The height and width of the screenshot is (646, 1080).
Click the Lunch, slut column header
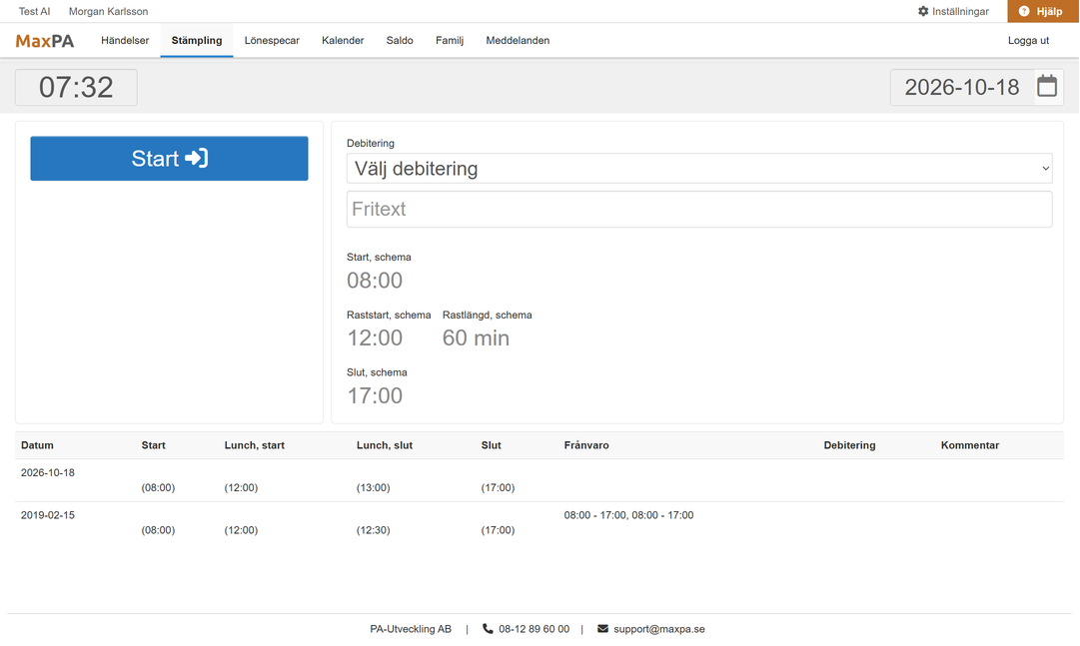click(x=385, y=445)
